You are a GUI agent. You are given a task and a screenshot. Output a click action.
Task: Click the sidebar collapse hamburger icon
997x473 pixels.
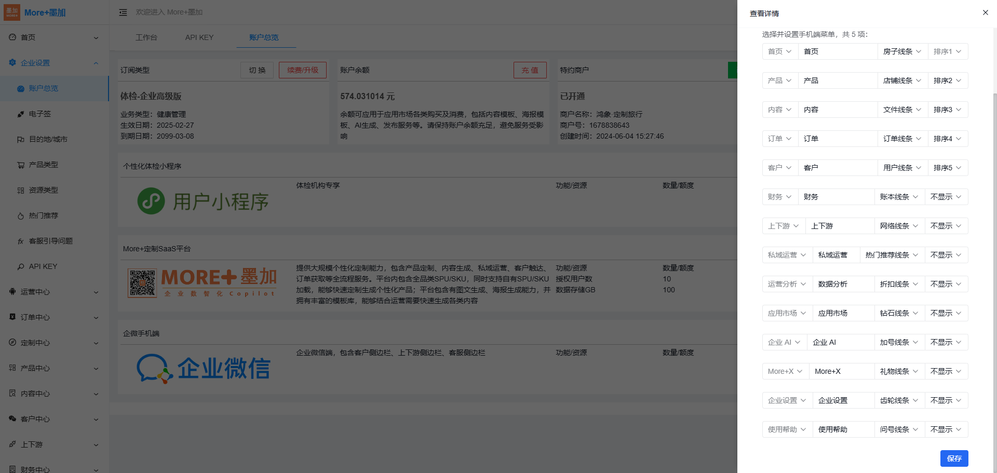pyautogui.click(x=123, y=12)
